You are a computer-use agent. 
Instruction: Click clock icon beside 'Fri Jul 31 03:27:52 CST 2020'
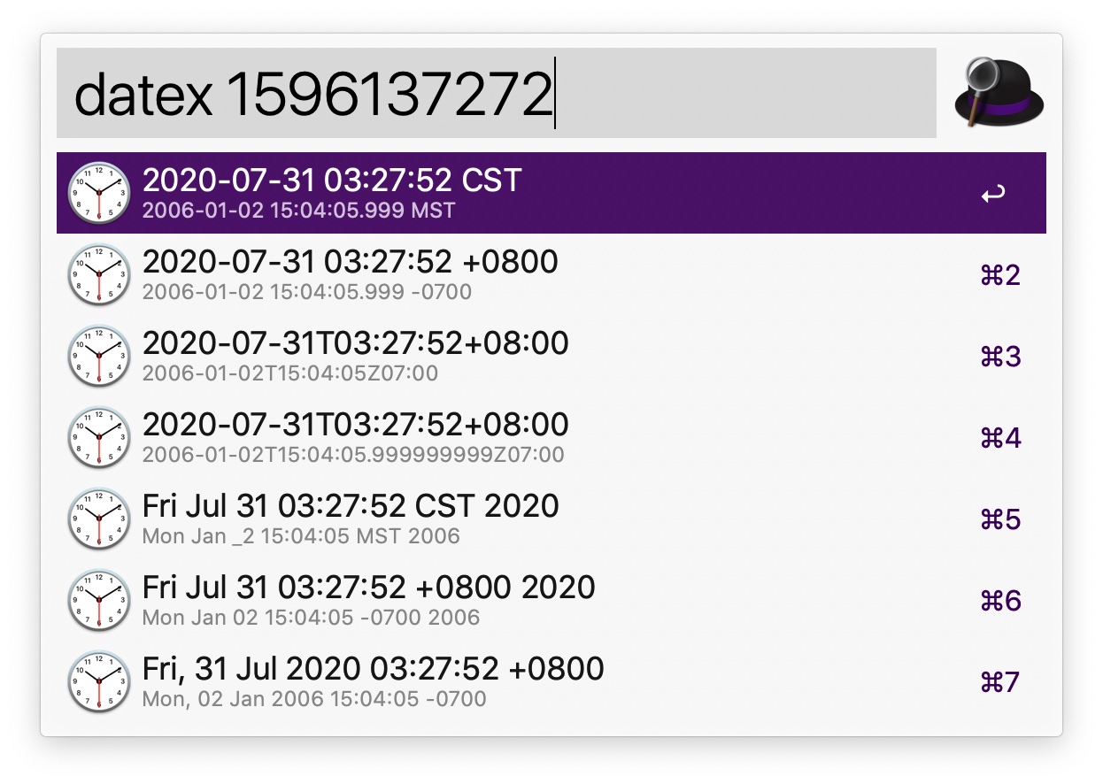(x=99, y=519)
